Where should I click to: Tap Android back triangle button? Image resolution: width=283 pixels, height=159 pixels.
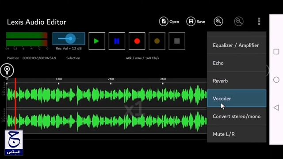pos(276,108)
